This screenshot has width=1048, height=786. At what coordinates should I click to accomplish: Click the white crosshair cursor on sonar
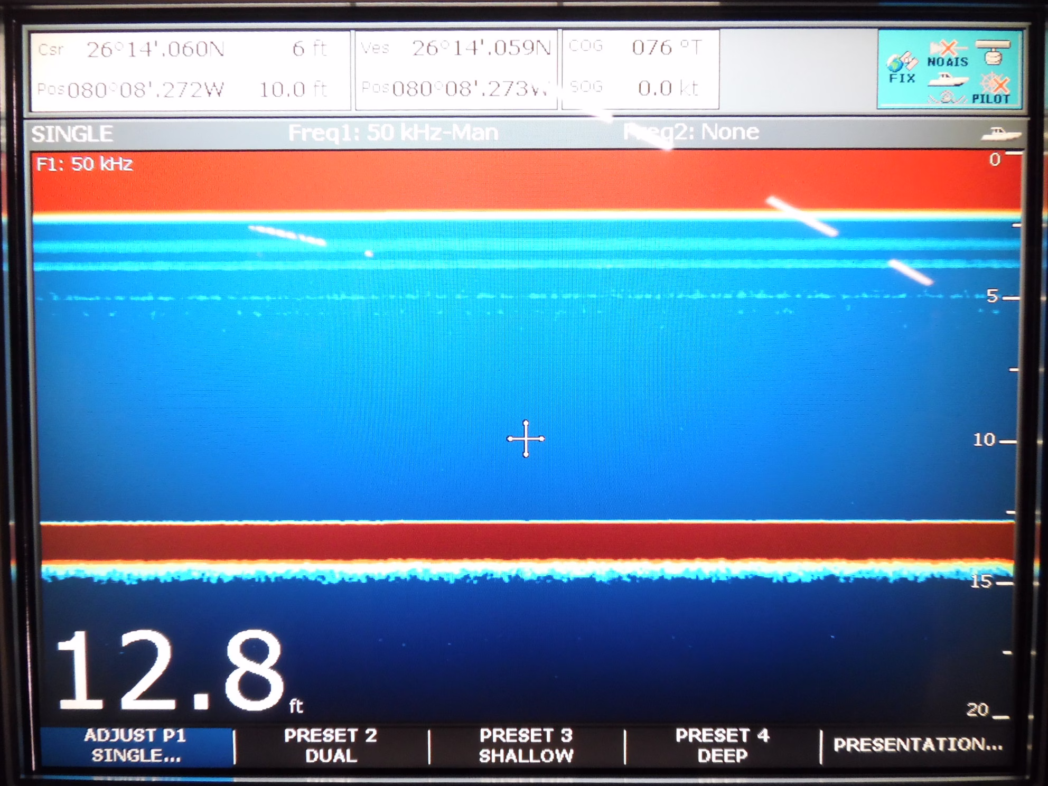point(526,438)
